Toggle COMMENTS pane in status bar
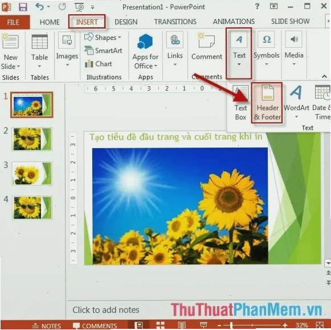 (95, 326)
